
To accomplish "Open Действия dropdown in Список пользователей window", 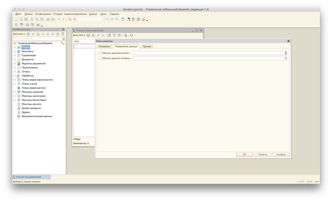I will (79, 35).
